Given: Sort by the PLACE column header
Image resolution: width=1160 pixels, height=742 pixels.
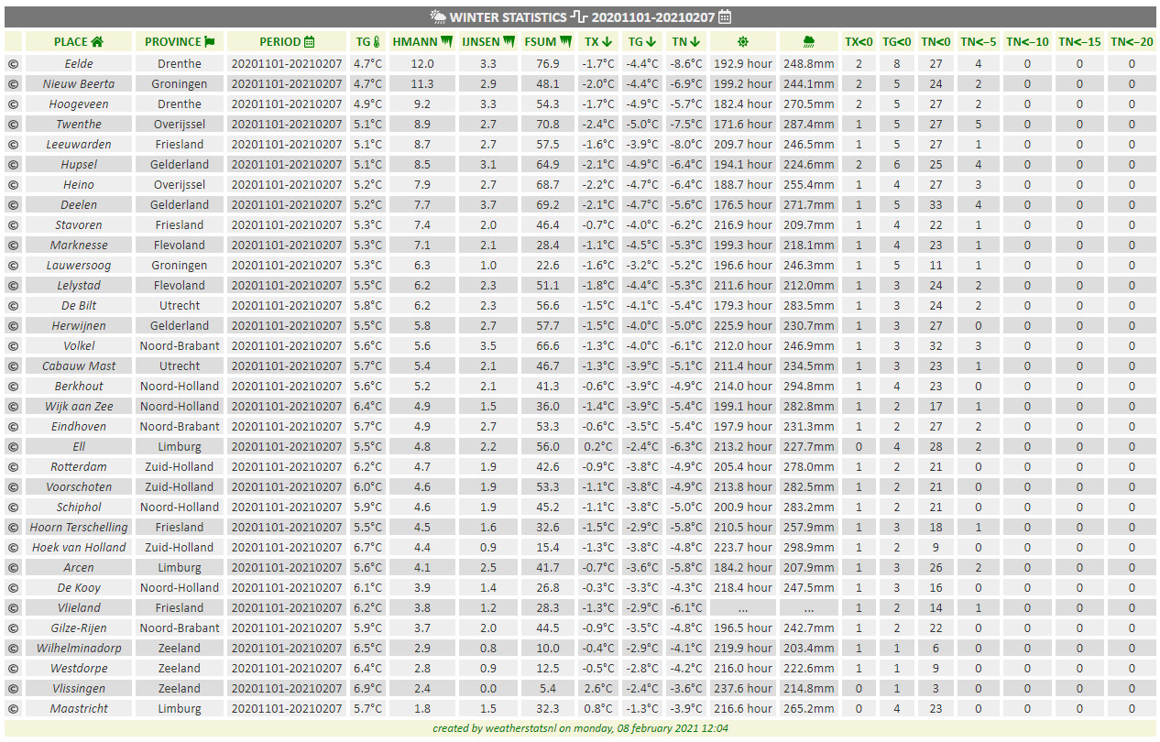Looking at the screenshot, I should [79, 41].
